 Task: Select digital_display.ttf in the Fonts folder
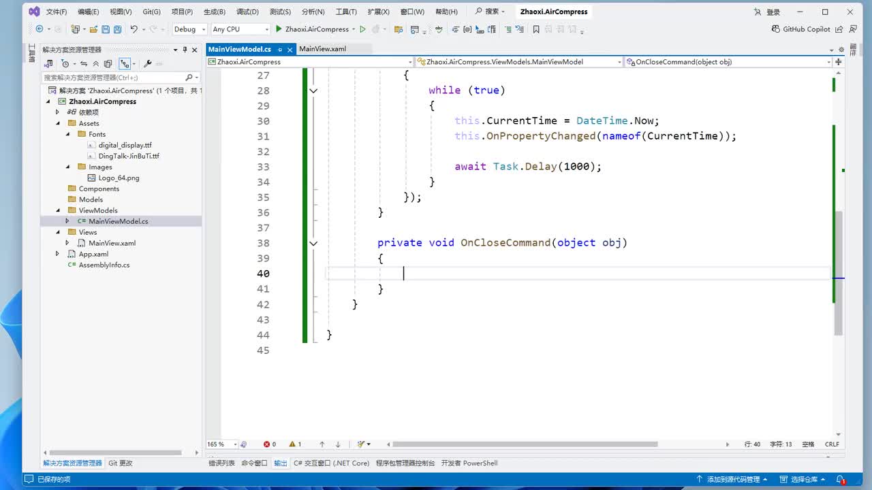pos(125,145)
